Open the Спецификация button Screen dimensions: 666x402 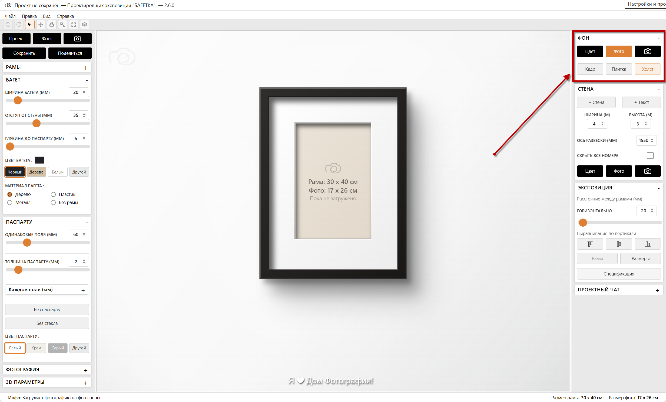(619, 274)
